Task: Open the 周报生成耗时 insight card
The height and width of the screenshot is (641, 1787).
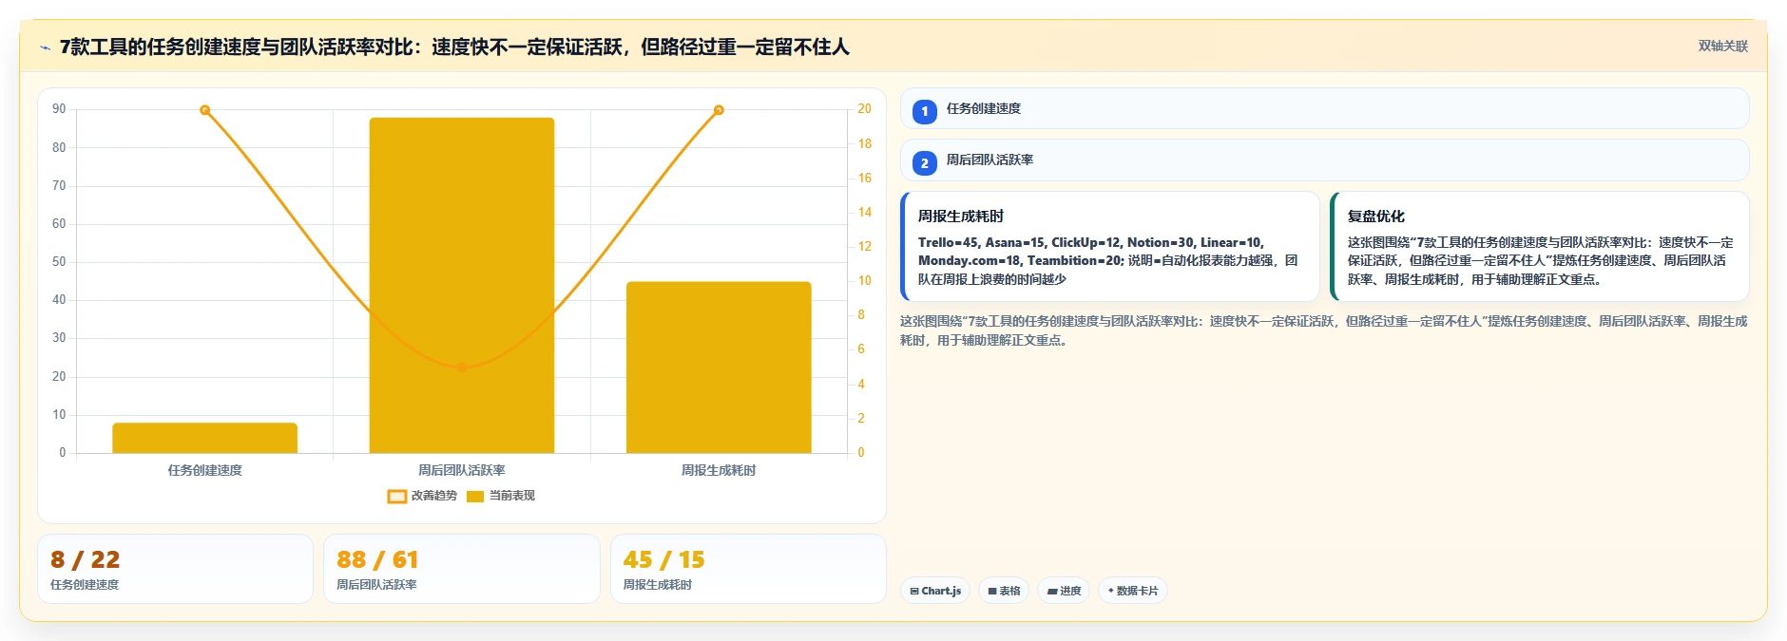Action: pyautogui.click(x=1109, y=247)
